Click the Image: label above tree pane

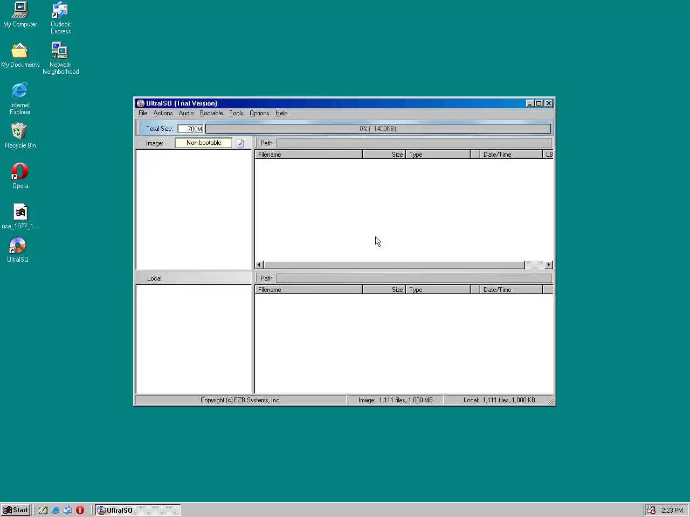click(154, 143)
